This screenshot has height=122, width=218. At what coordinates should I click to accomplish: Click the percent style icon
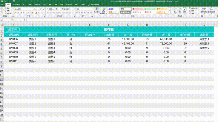point(82,12)
